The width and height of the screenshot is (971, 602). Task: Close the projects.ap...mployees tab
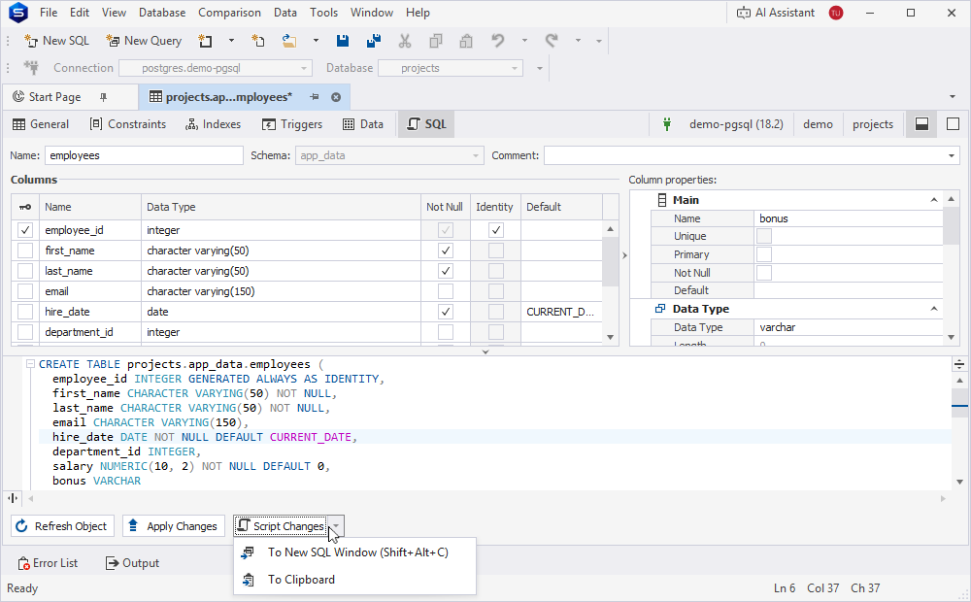tap(336, 97)
